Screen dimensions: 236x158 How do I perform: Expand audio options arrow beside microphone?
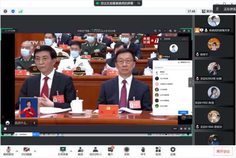17,151
